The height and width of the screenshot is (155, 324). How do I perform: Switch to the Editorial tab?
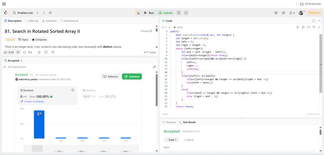pos(32,21)
